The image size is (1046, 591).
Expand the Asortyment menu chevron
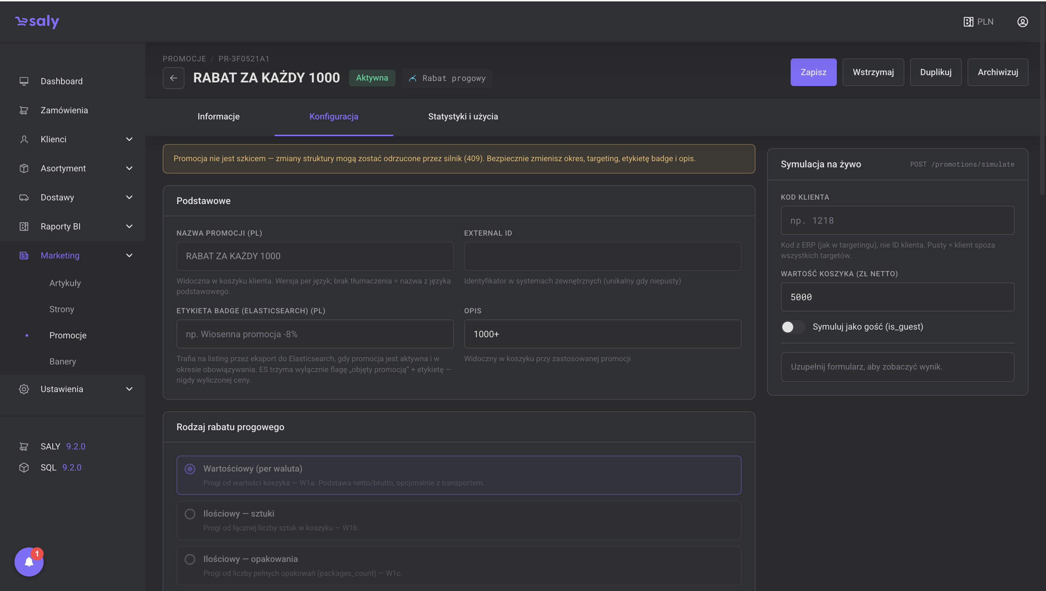pos(129,168)
